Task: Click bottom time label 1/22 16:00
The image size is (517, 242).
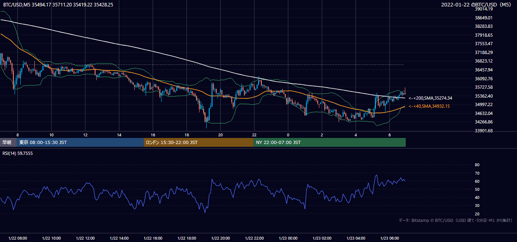Action: point(153,238)
